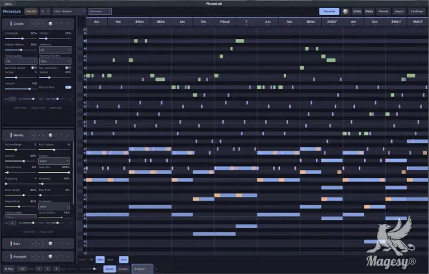Viewport: 429px width, 274px height.
Task: Click the undo arrow in the Chords header
Action: [57, 24]
